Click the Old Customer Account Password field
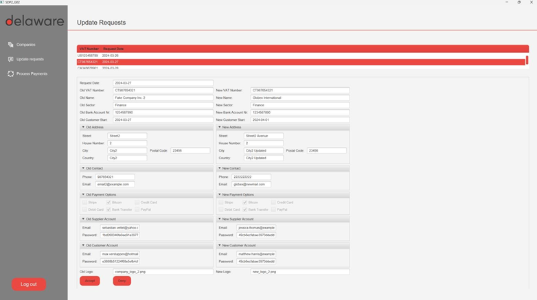Viewport: 537px width, 300px height. [x=120, y=262]
